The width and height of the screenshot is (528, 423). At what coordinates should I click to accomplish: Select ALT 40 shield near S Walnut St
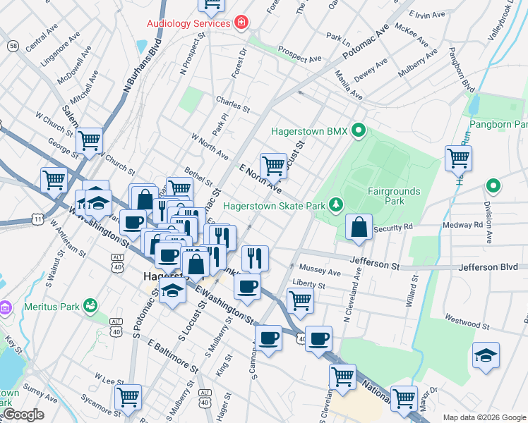pyautogui.click(x=117, y=263)
